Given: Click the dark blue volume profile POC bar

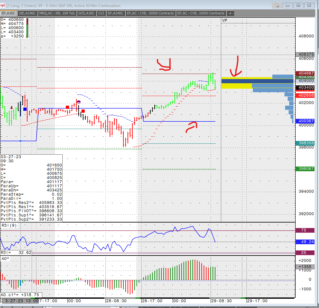Looking at the screenshot, I should tap(257, 81).
